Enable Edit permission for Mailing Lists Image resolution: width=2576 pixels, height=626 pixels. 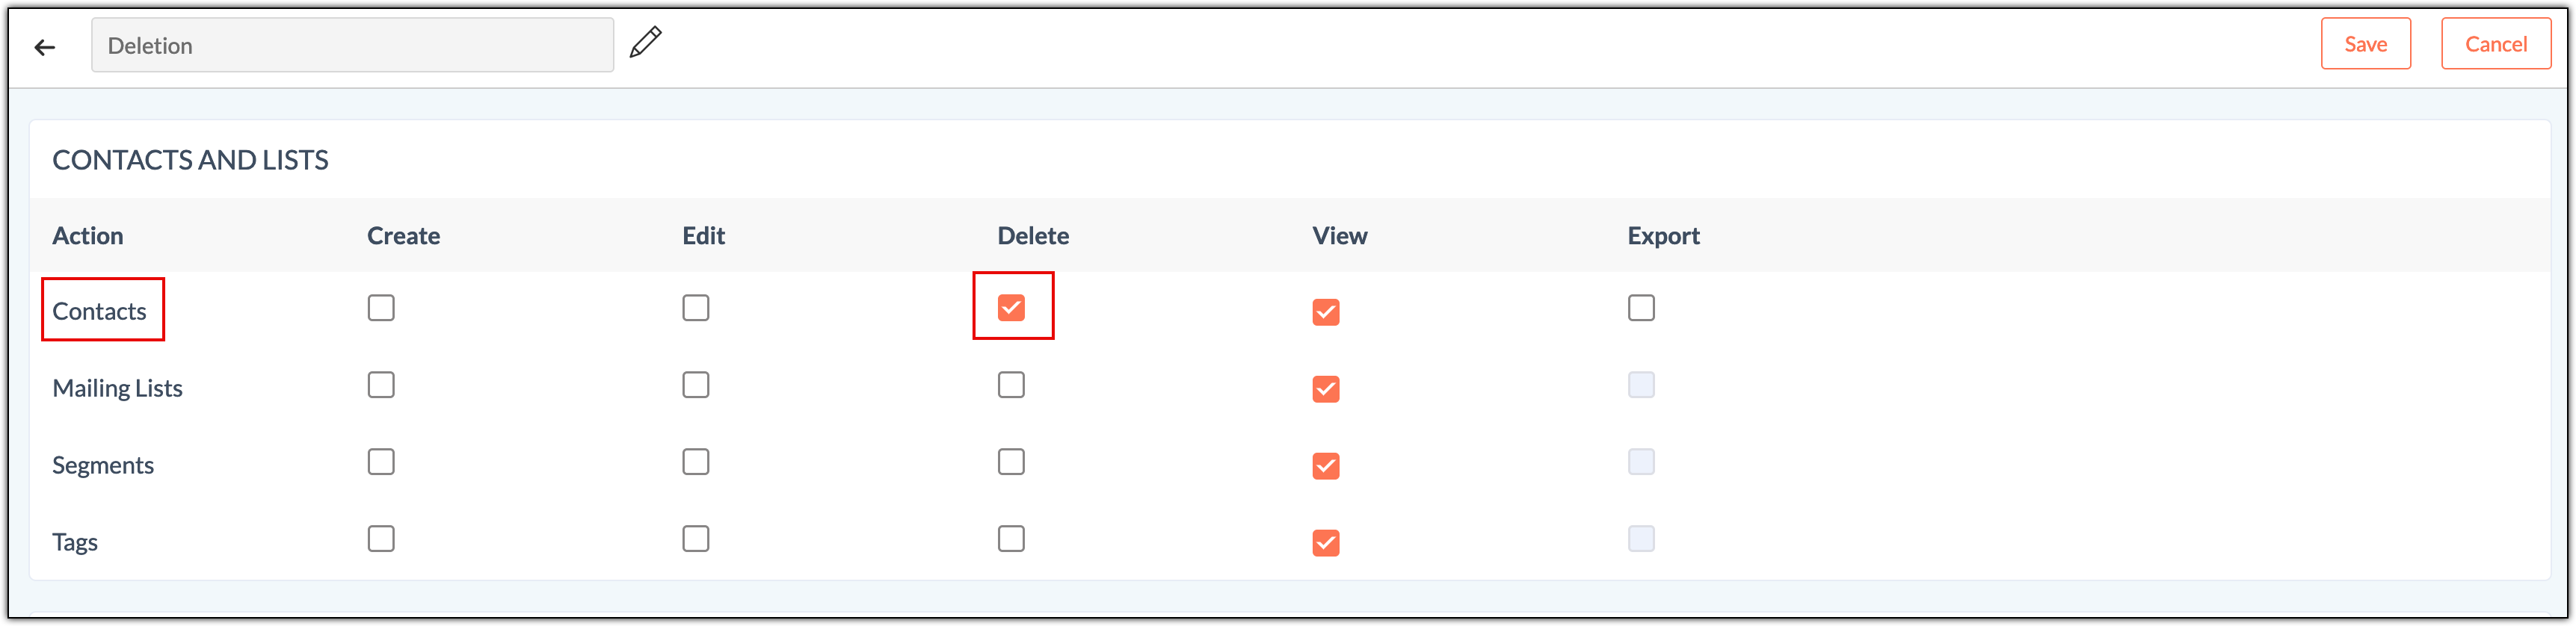tap(696, 385)
